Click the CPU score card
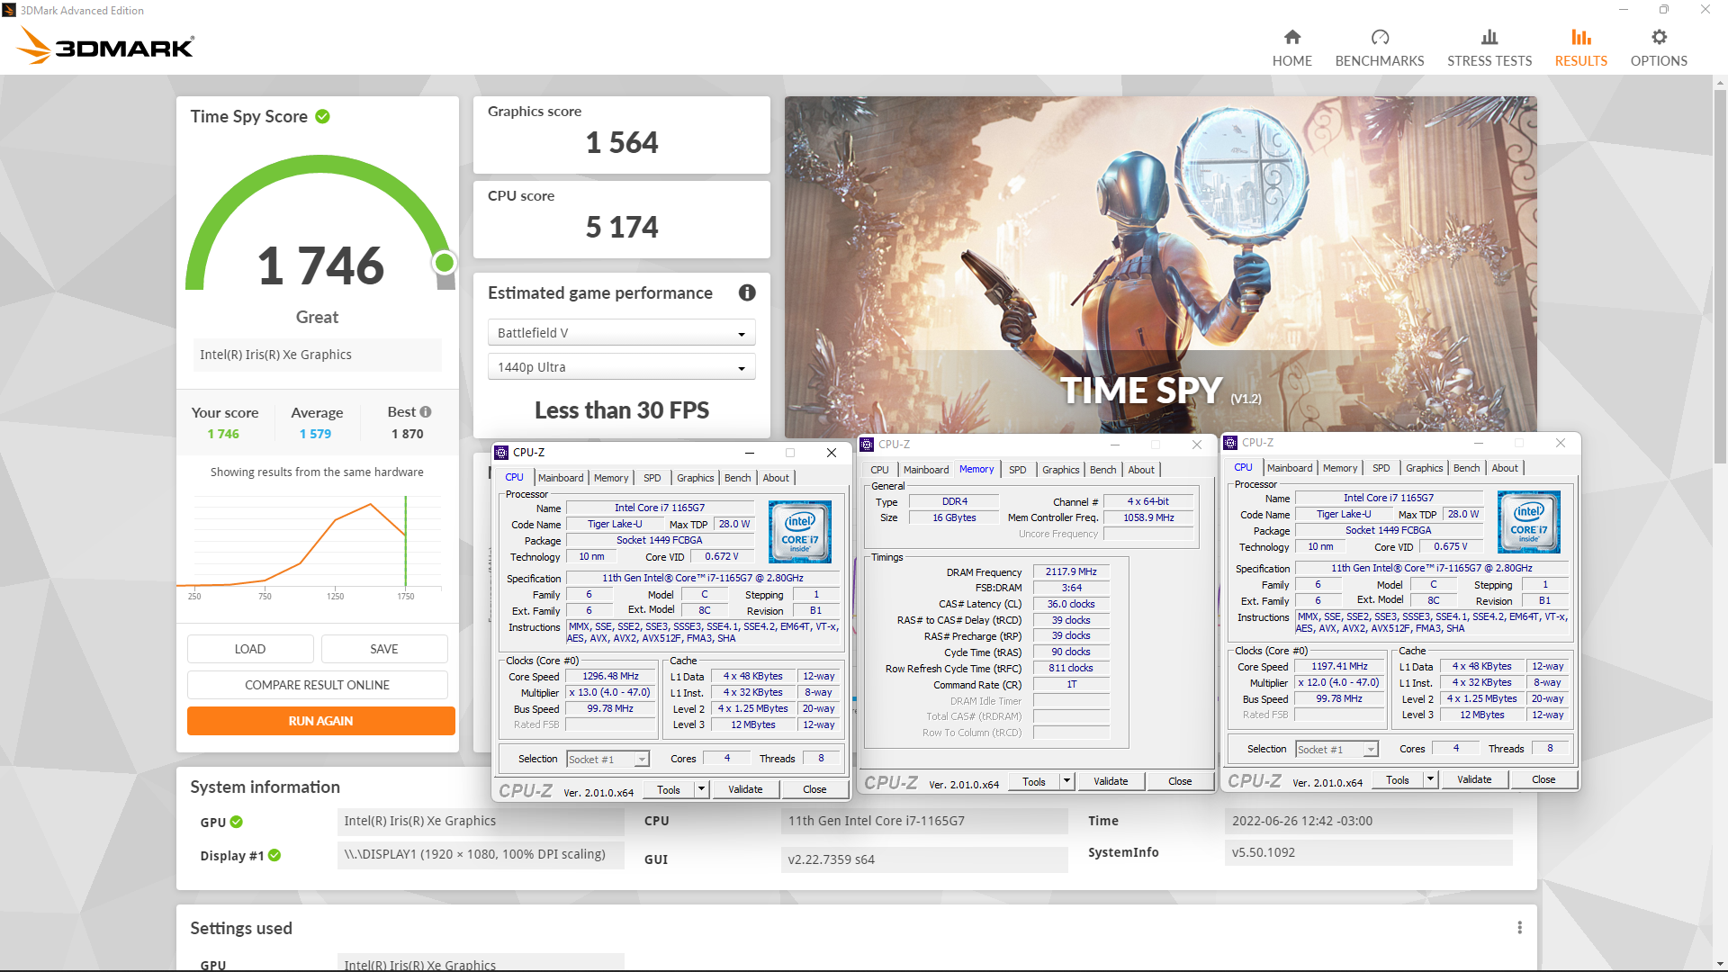The height and width of the screenshot is (972, 1728). click(621, 219)
